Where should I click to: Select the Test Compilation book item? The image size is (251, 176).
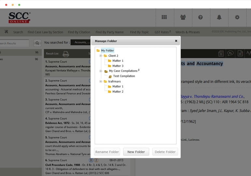click(x=124, y=76)
